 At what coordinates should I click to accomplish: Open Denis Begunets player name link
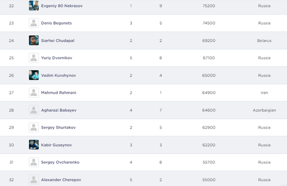(x=56, y=23)
